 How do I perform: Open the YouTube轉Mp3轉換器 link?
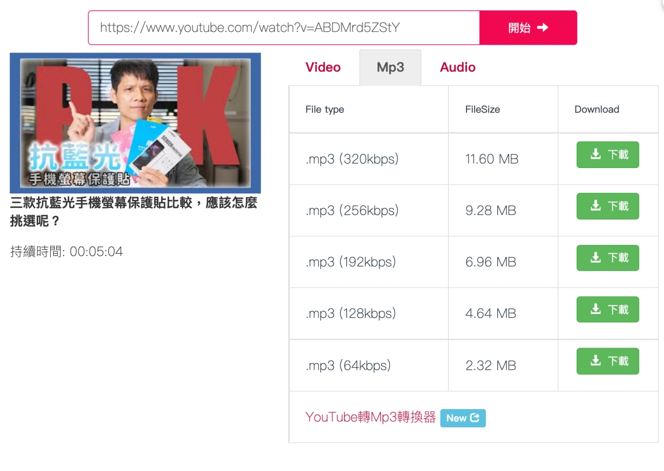[370, 417]
